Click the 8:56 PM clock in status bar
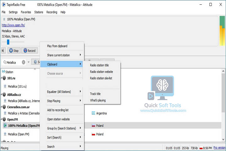Viewport: 226px width, 151px height. [x=207, y=148]
